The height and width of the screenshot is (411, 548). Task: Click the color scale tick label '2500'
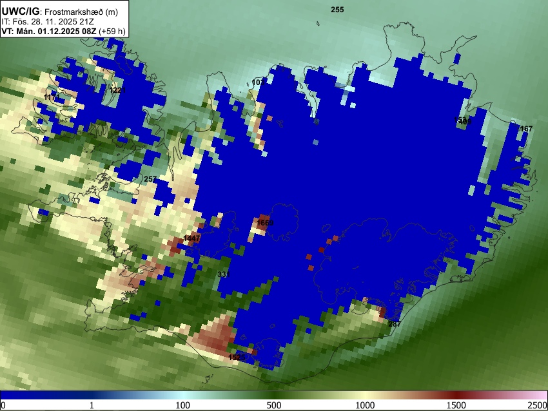[538, 405]
